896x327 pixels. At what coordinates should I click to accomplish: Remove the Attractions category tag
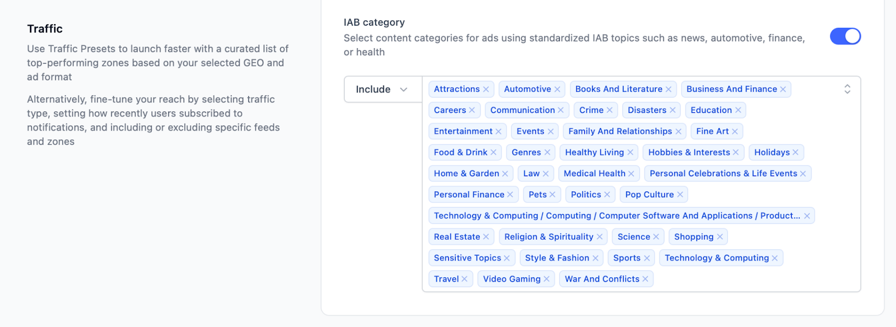coord(486,89)
